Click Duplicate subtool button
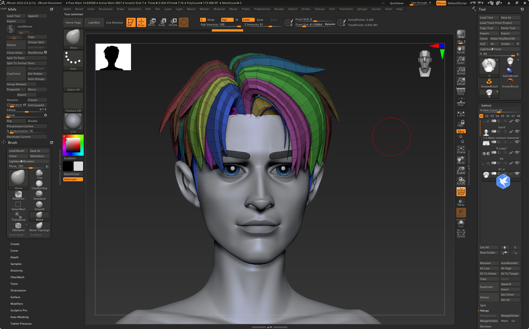The height and width of the screenshot is (329, 529). 489,287
